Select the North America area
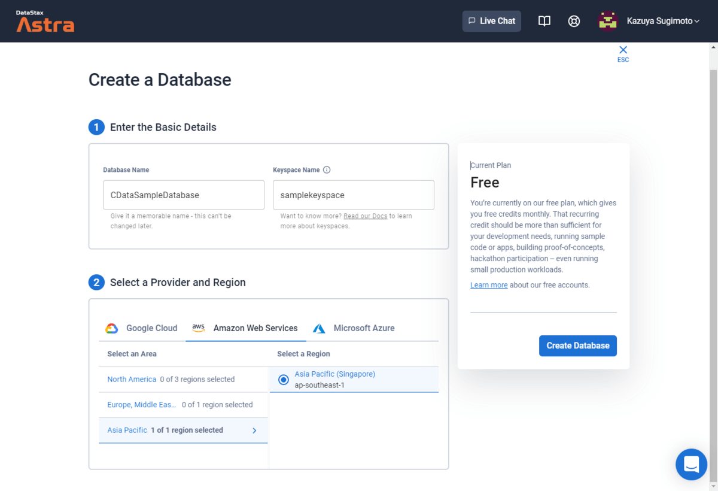 pos(183,380)
